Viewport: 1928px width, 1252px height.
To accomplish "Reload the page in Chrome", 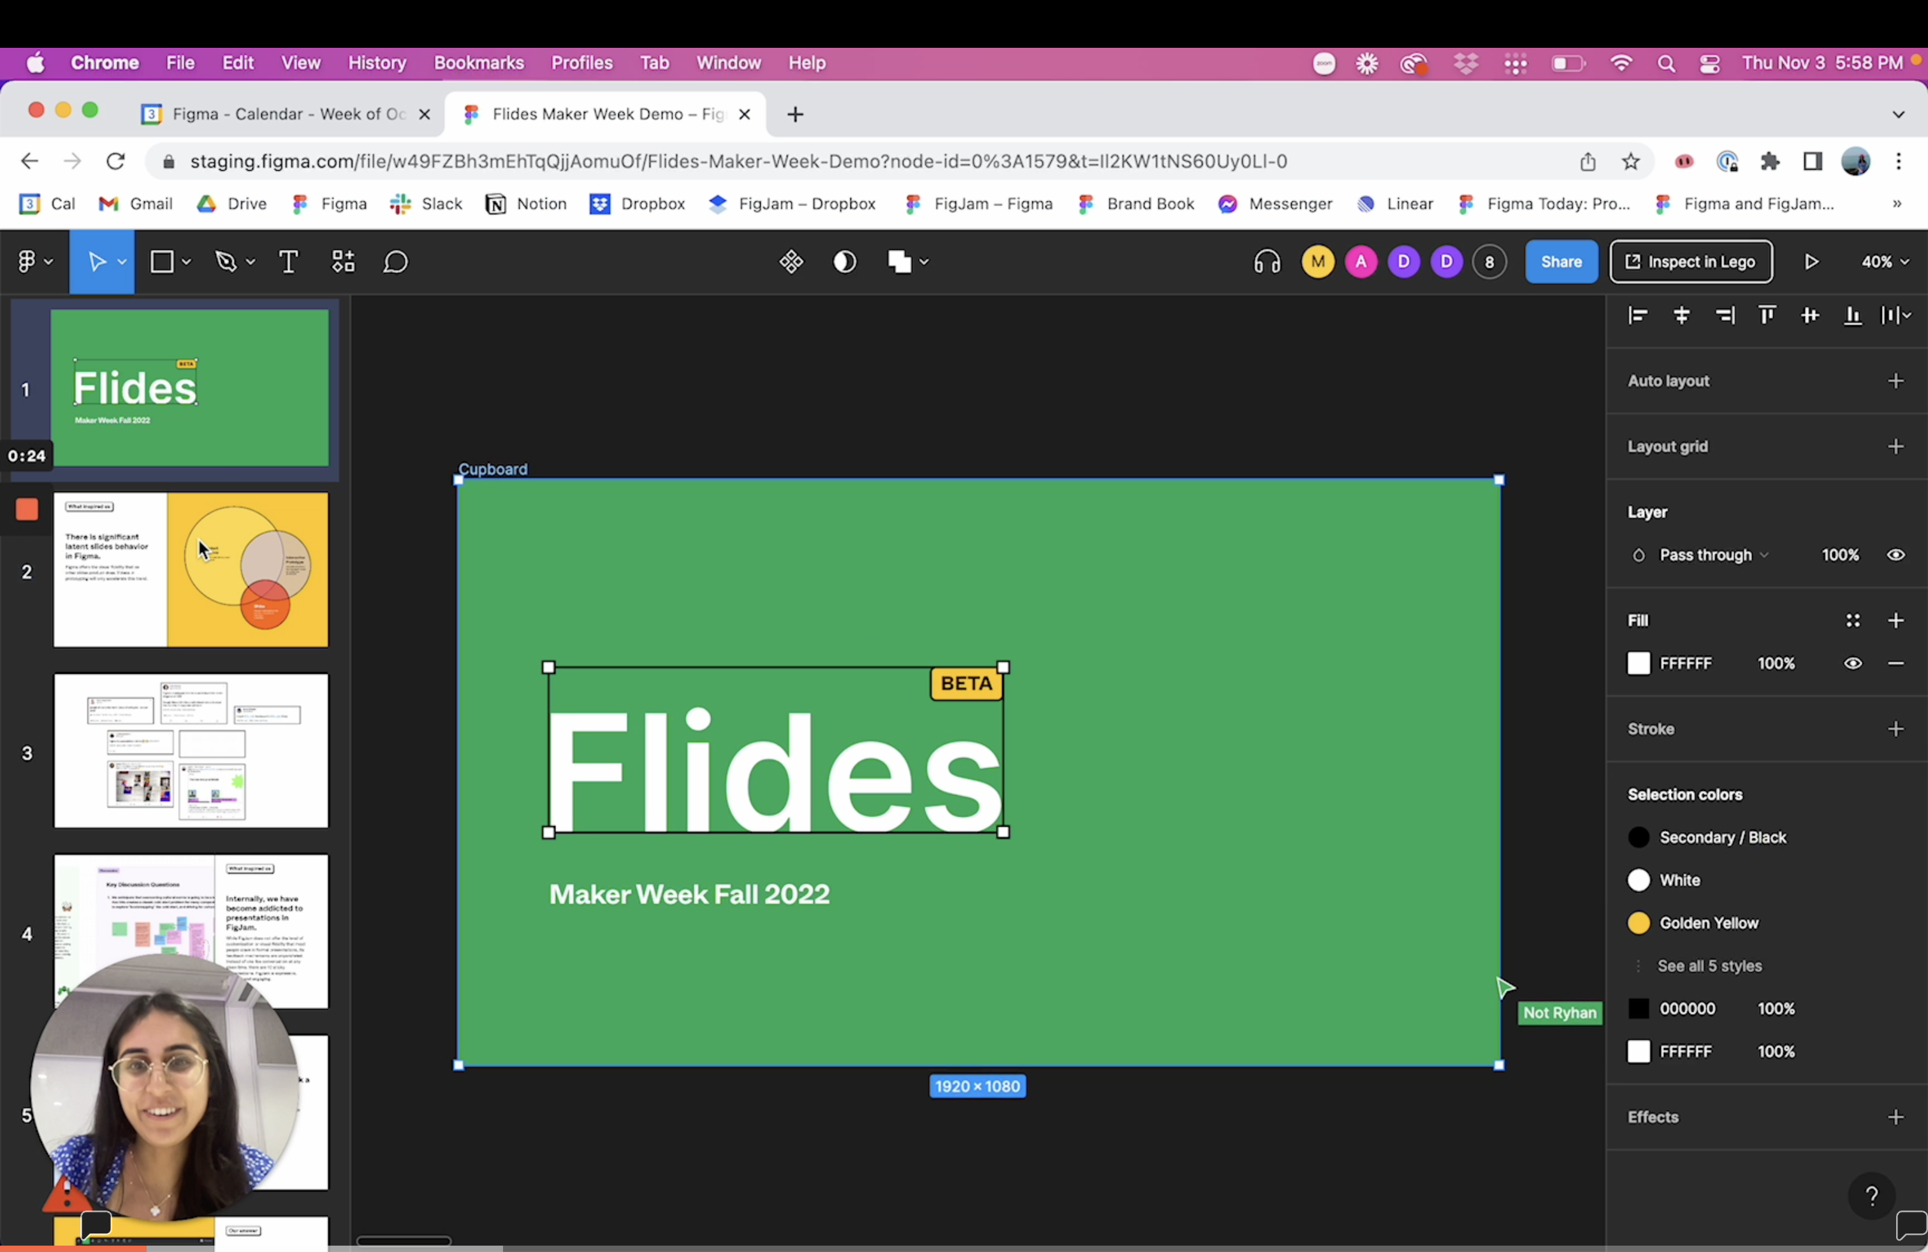I will 116,161.
